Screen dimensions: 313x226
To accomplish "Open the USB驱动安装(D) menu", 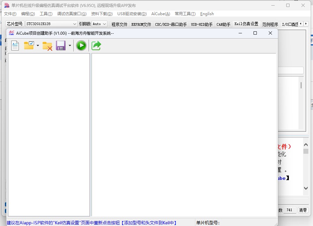I will (x=132, y=14).
